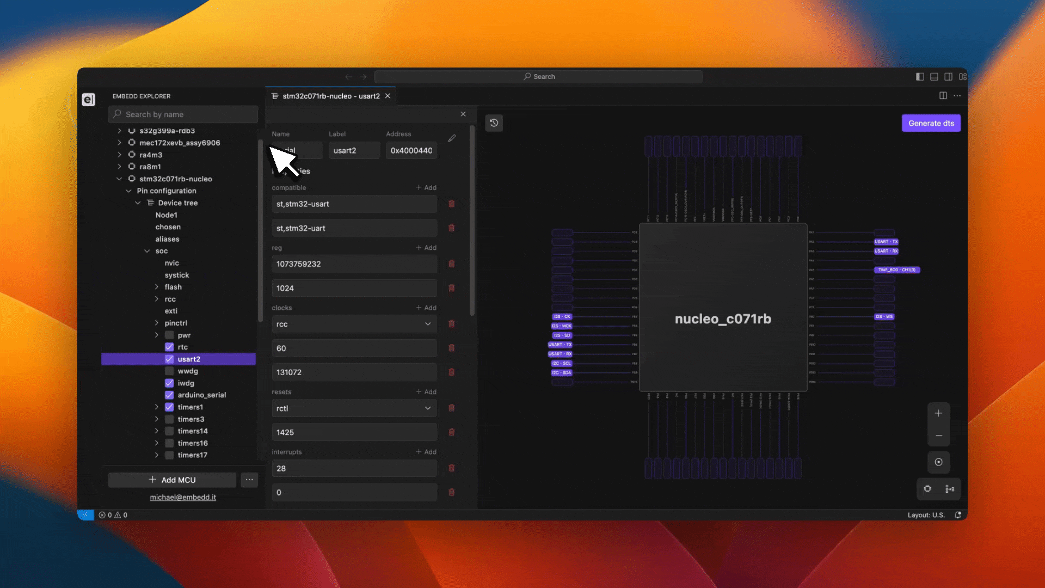Select the systick tree node
The image size is (1045, 588).
[177, 275]
